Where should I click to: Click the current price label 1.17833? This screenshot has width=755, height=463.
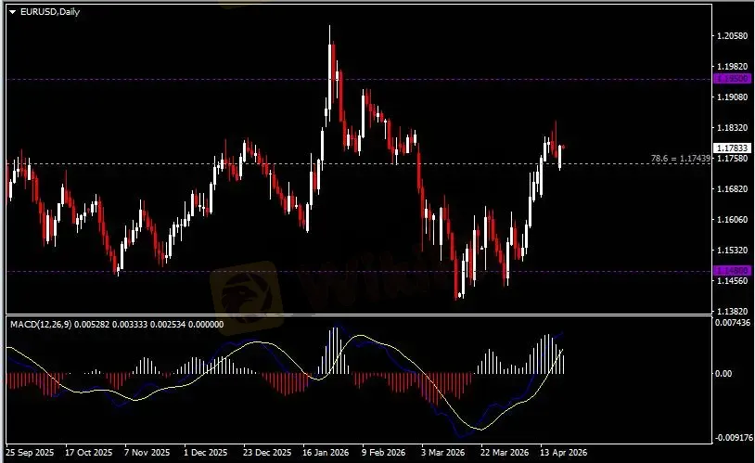[726, 148]
